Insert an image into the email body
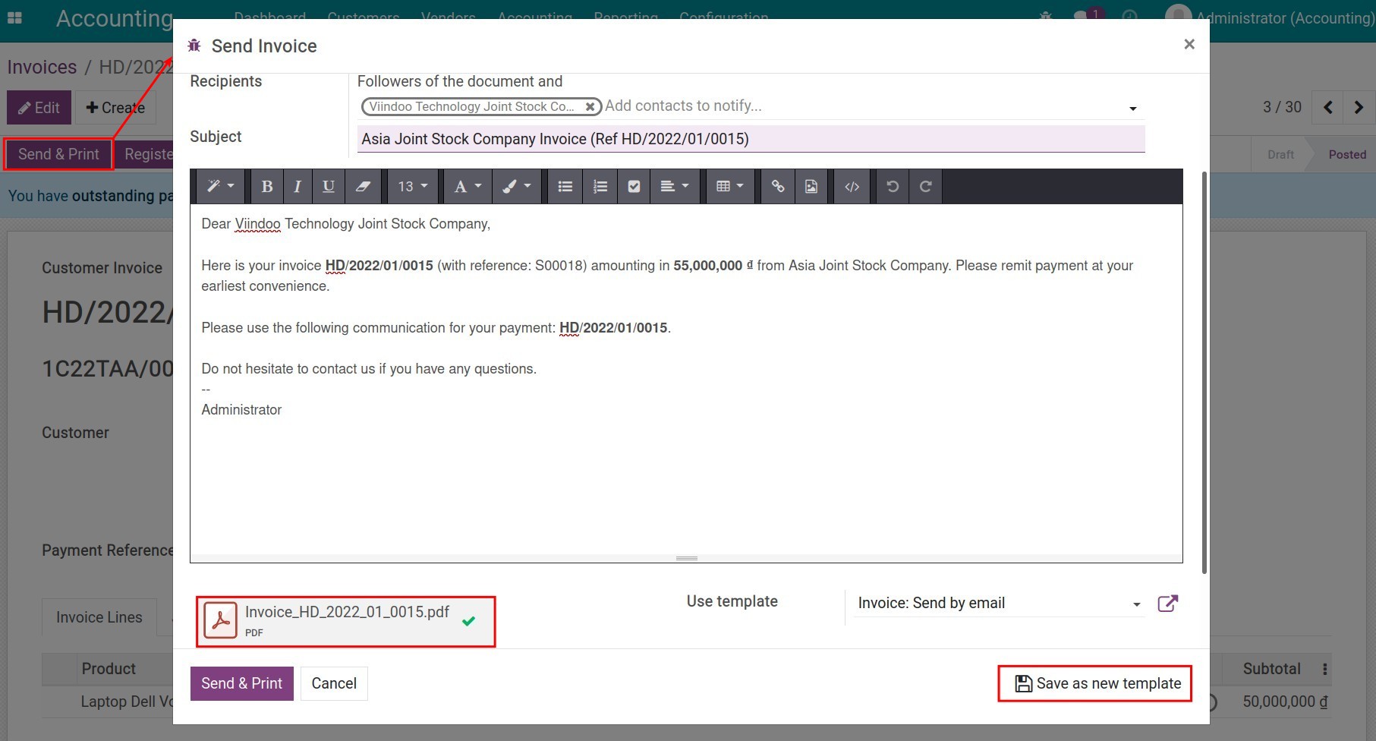Viewport: 1376px width, 741px height. coord(811,186)
